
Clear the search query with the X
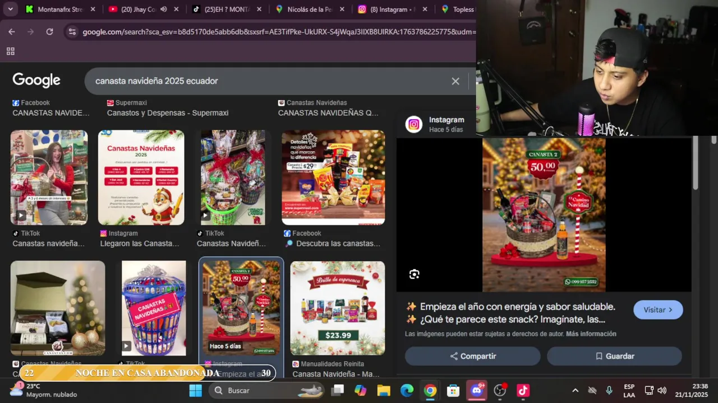tap(455, 81)
